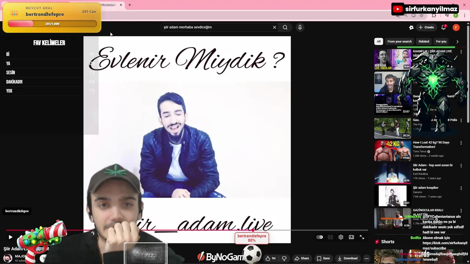
Task: Open the browser zoom indicator icon
Action: pyautogui.click(x=406, y=15)
